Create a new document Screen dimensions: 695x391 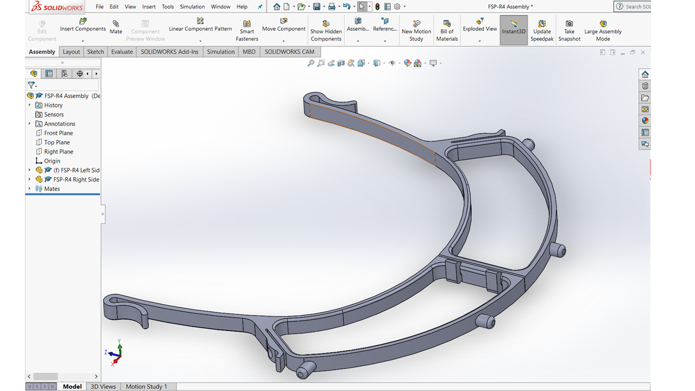pyautogui.click(x=287, y=7)
